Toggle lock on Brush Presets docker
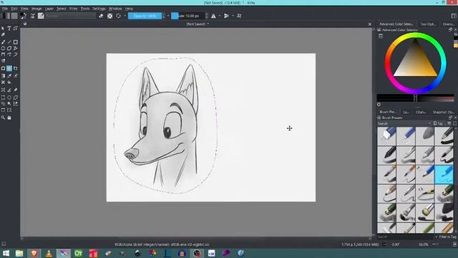Viewport: 458px width, 258px height. 379,118
